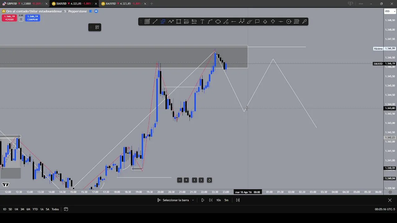The image size is (397, 223).
Task: Close the replay toolbar
Action: click(390, 200)
